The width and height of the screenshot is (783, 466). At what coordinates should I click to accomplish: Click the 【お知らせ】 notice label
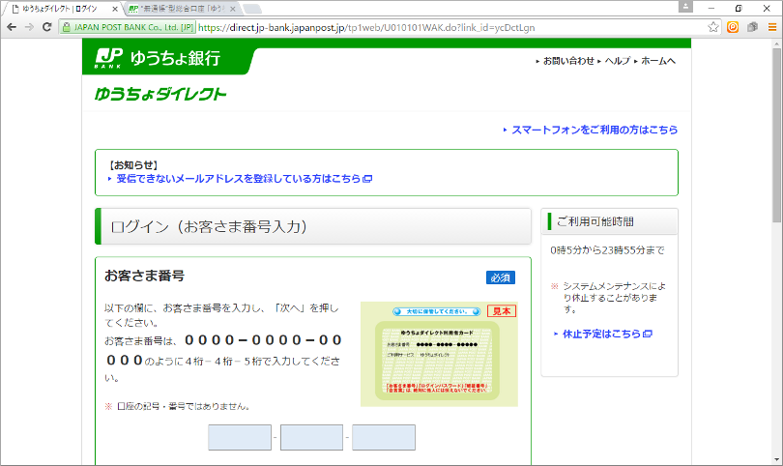133,165
